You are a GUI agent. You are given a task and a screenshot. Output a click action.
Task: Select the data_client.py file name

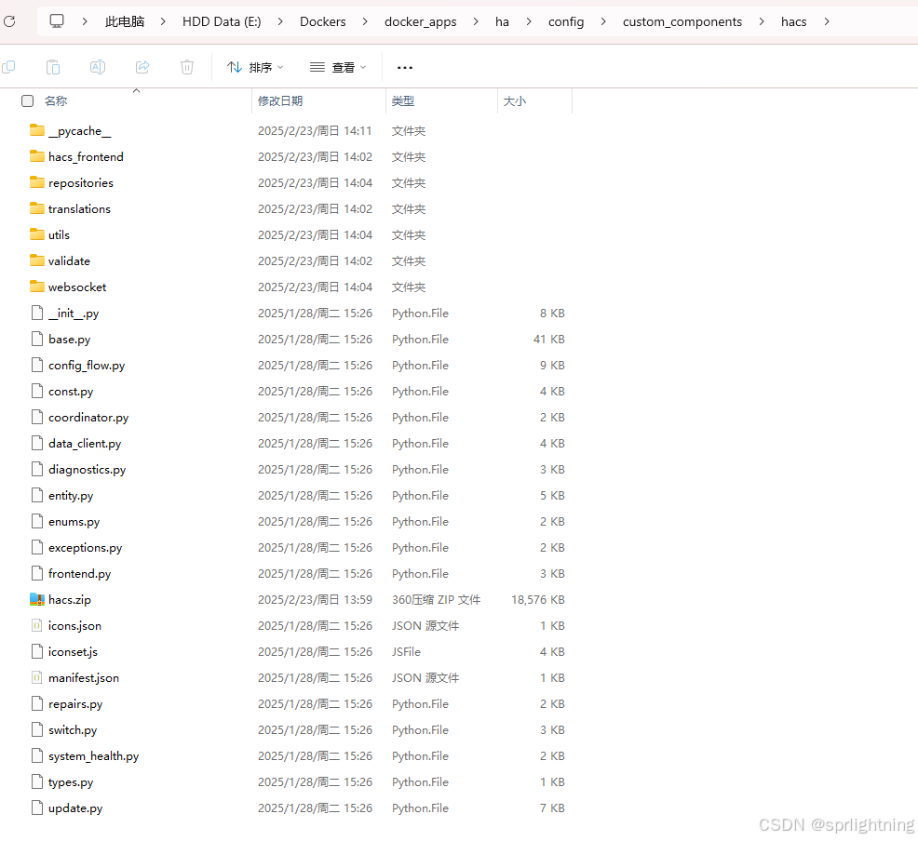[x=85, y=444]
